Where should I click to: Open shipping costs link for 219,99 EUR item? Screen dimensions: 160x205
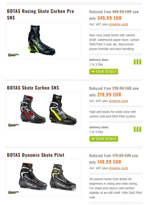point(118,101)
